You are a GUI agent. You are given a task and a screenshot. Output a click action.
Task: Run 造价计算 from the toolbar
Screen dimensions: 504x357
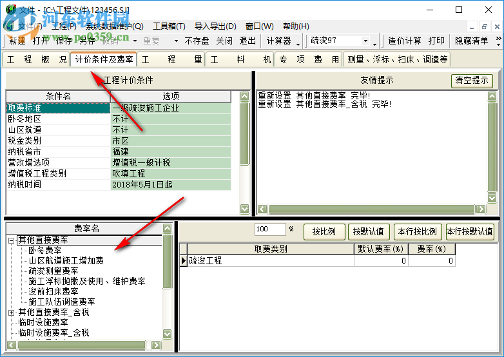point(404,41)
